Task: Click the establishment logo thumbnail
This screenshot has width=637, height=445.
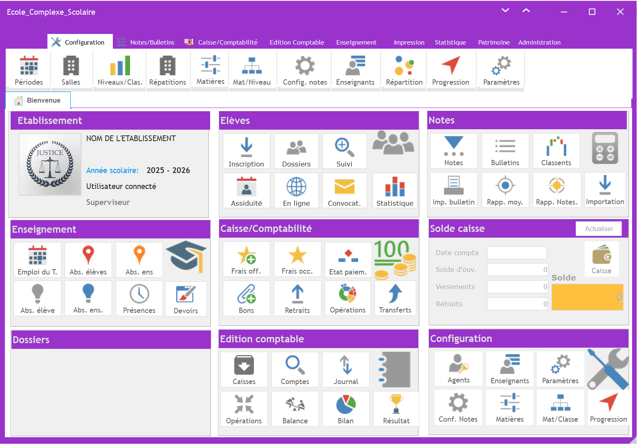Action: (x=50, y=164)
